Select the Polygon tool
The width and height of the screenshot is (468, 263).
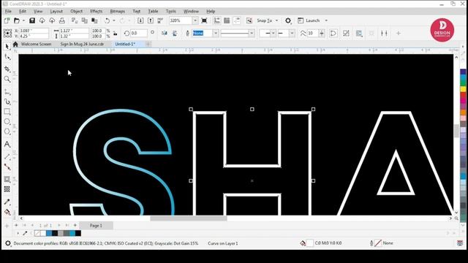(x=7, y=131)
